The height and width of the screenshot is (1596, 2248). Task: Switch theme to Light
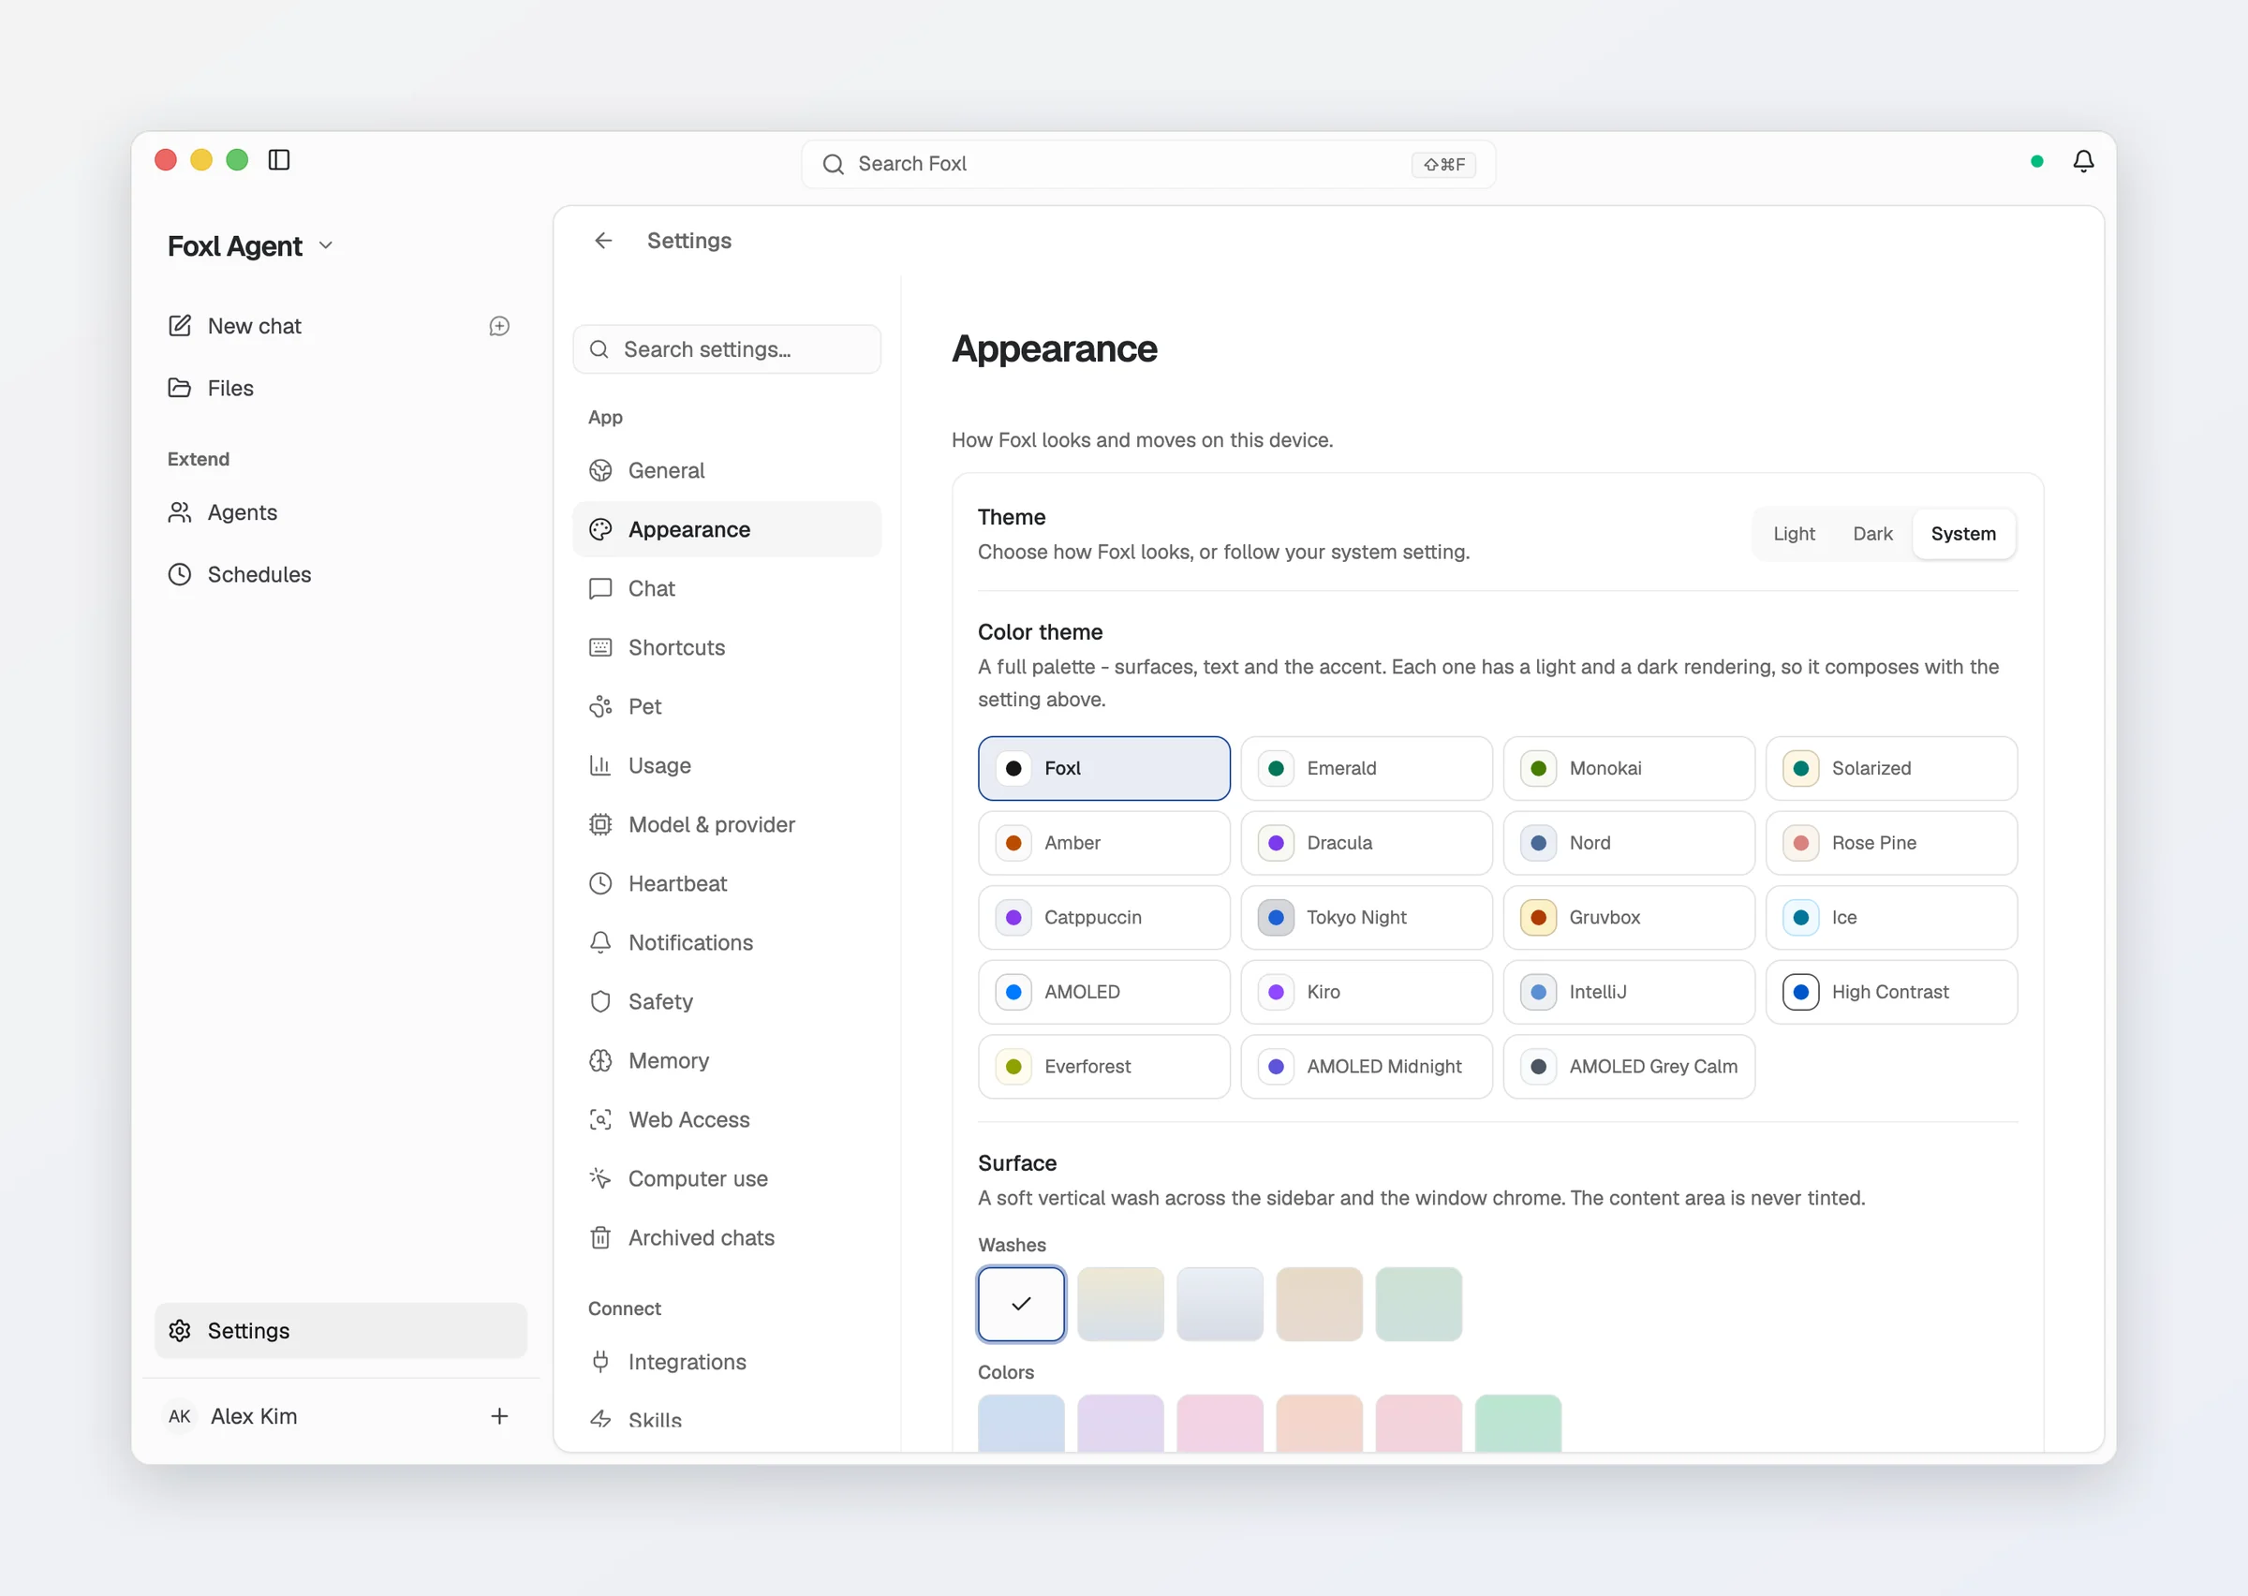pos(1794,534)
